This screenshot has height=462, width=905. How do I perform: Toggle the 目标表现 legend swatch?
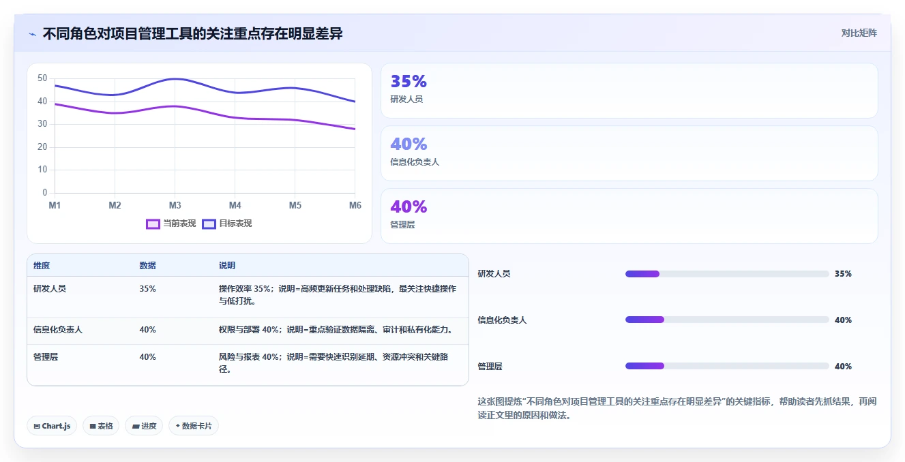209,224
